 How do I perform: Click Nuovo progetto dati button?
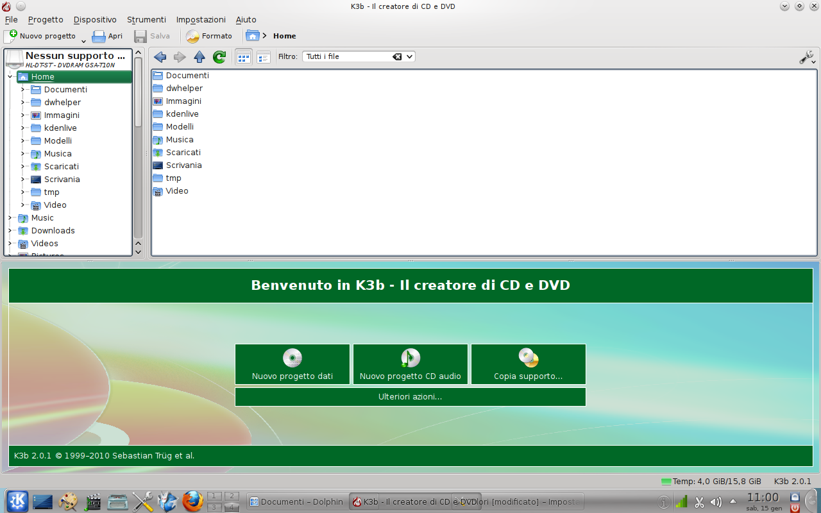tap(292, 364)
